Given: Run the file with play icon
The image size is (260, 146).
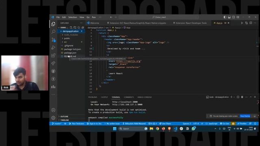Looking at the screenshot, I should (x=242, y=23).
